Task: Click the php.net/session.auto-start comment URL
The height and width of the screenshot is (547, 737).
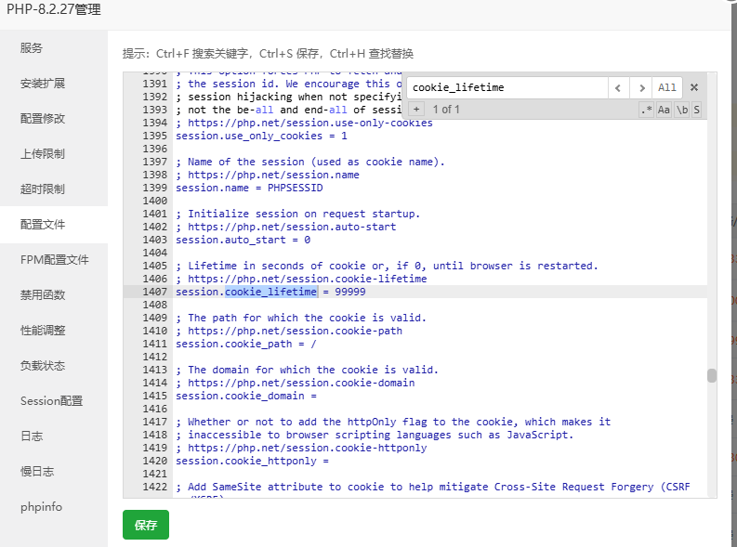Action: [292, 227]
